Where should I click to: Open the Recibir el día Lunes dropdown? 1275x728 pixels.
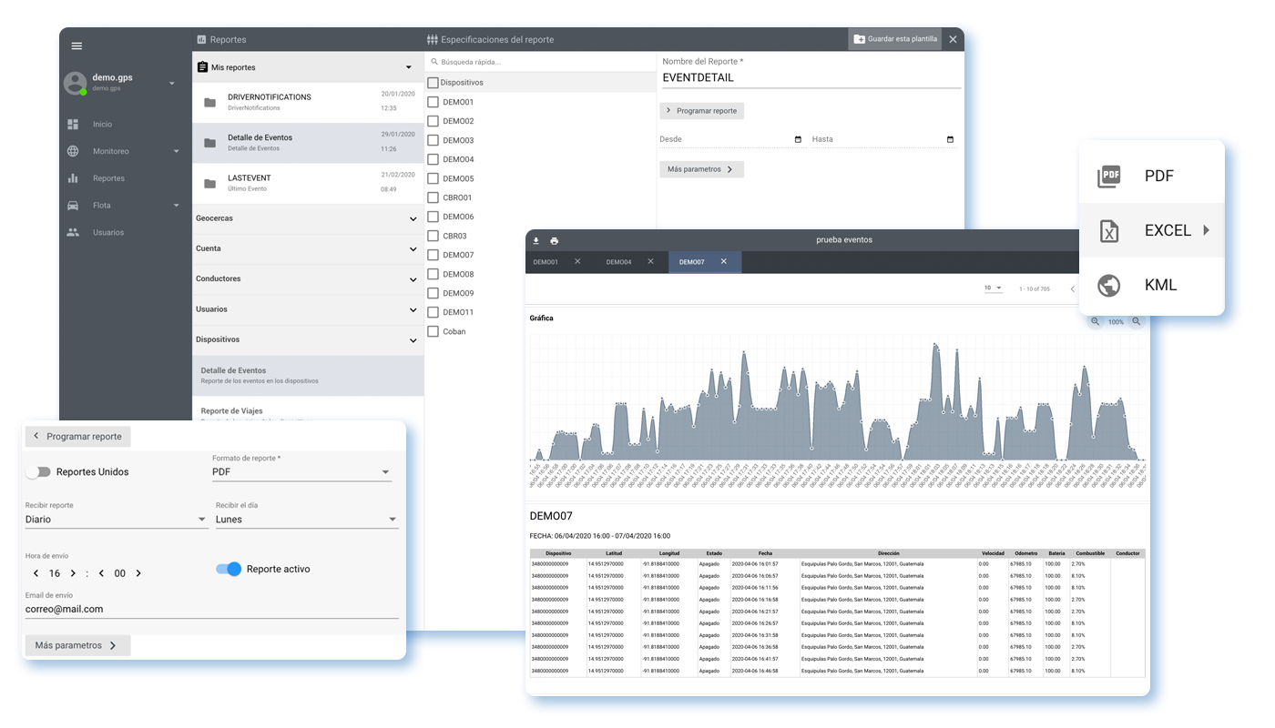[x=307, y=520]
